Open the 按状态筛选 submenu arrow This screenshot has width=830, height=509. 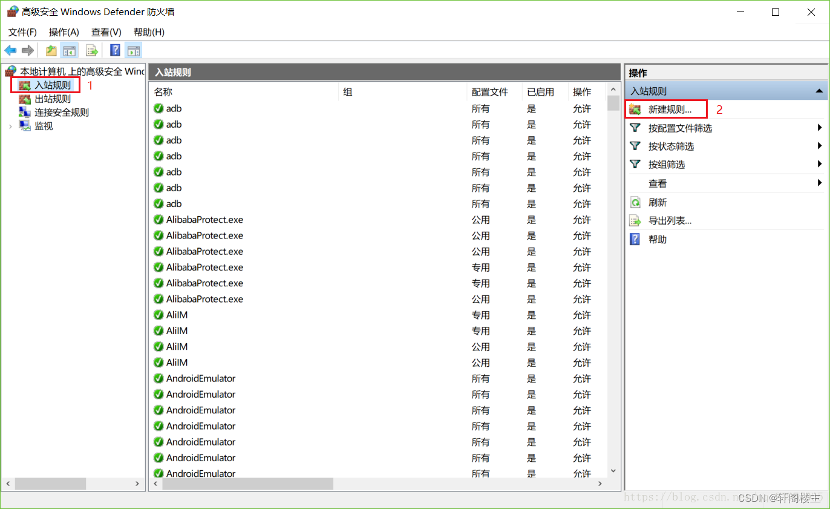820,146
